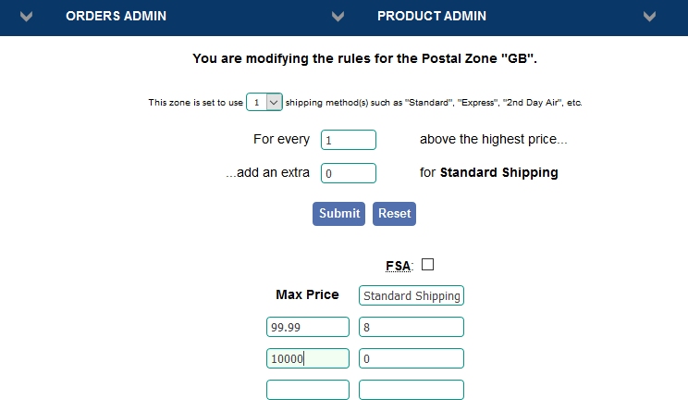Click the chevron left of PRODUCT ADMIN
This screenshot has height=400, width=688.
(x=338, y=17)
